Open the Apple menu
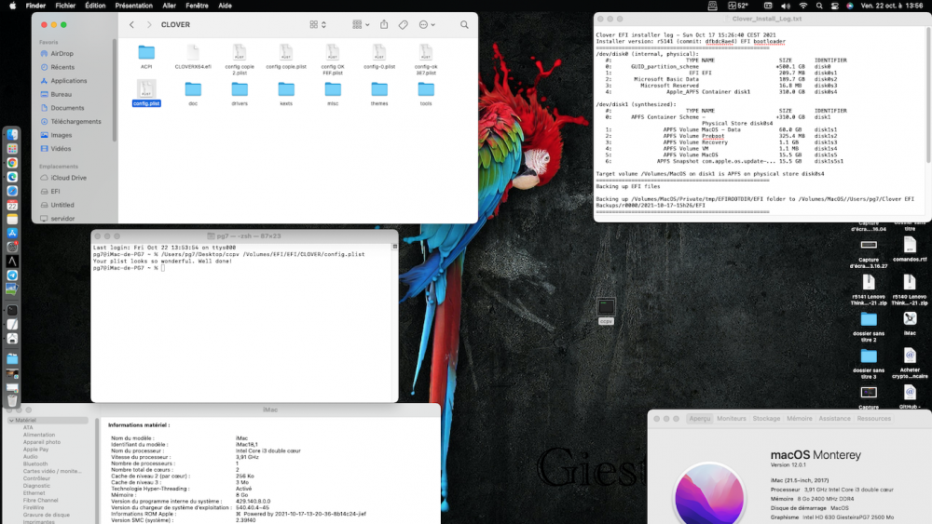Viewport: 932px width, 524px height. click(12, 6)
